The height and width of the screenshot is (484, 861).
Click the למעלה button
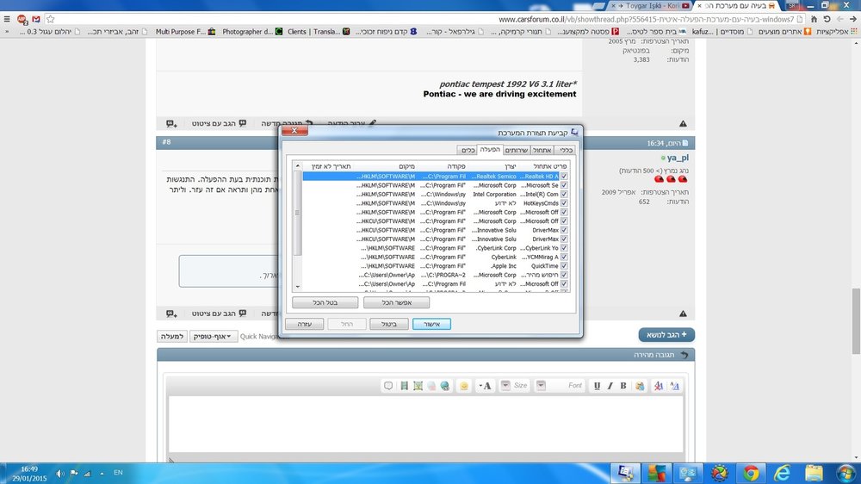(172, 336)
